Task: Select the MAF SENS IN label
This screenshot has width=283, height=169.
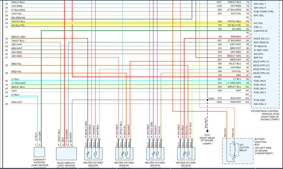Action: pos(261,42)
